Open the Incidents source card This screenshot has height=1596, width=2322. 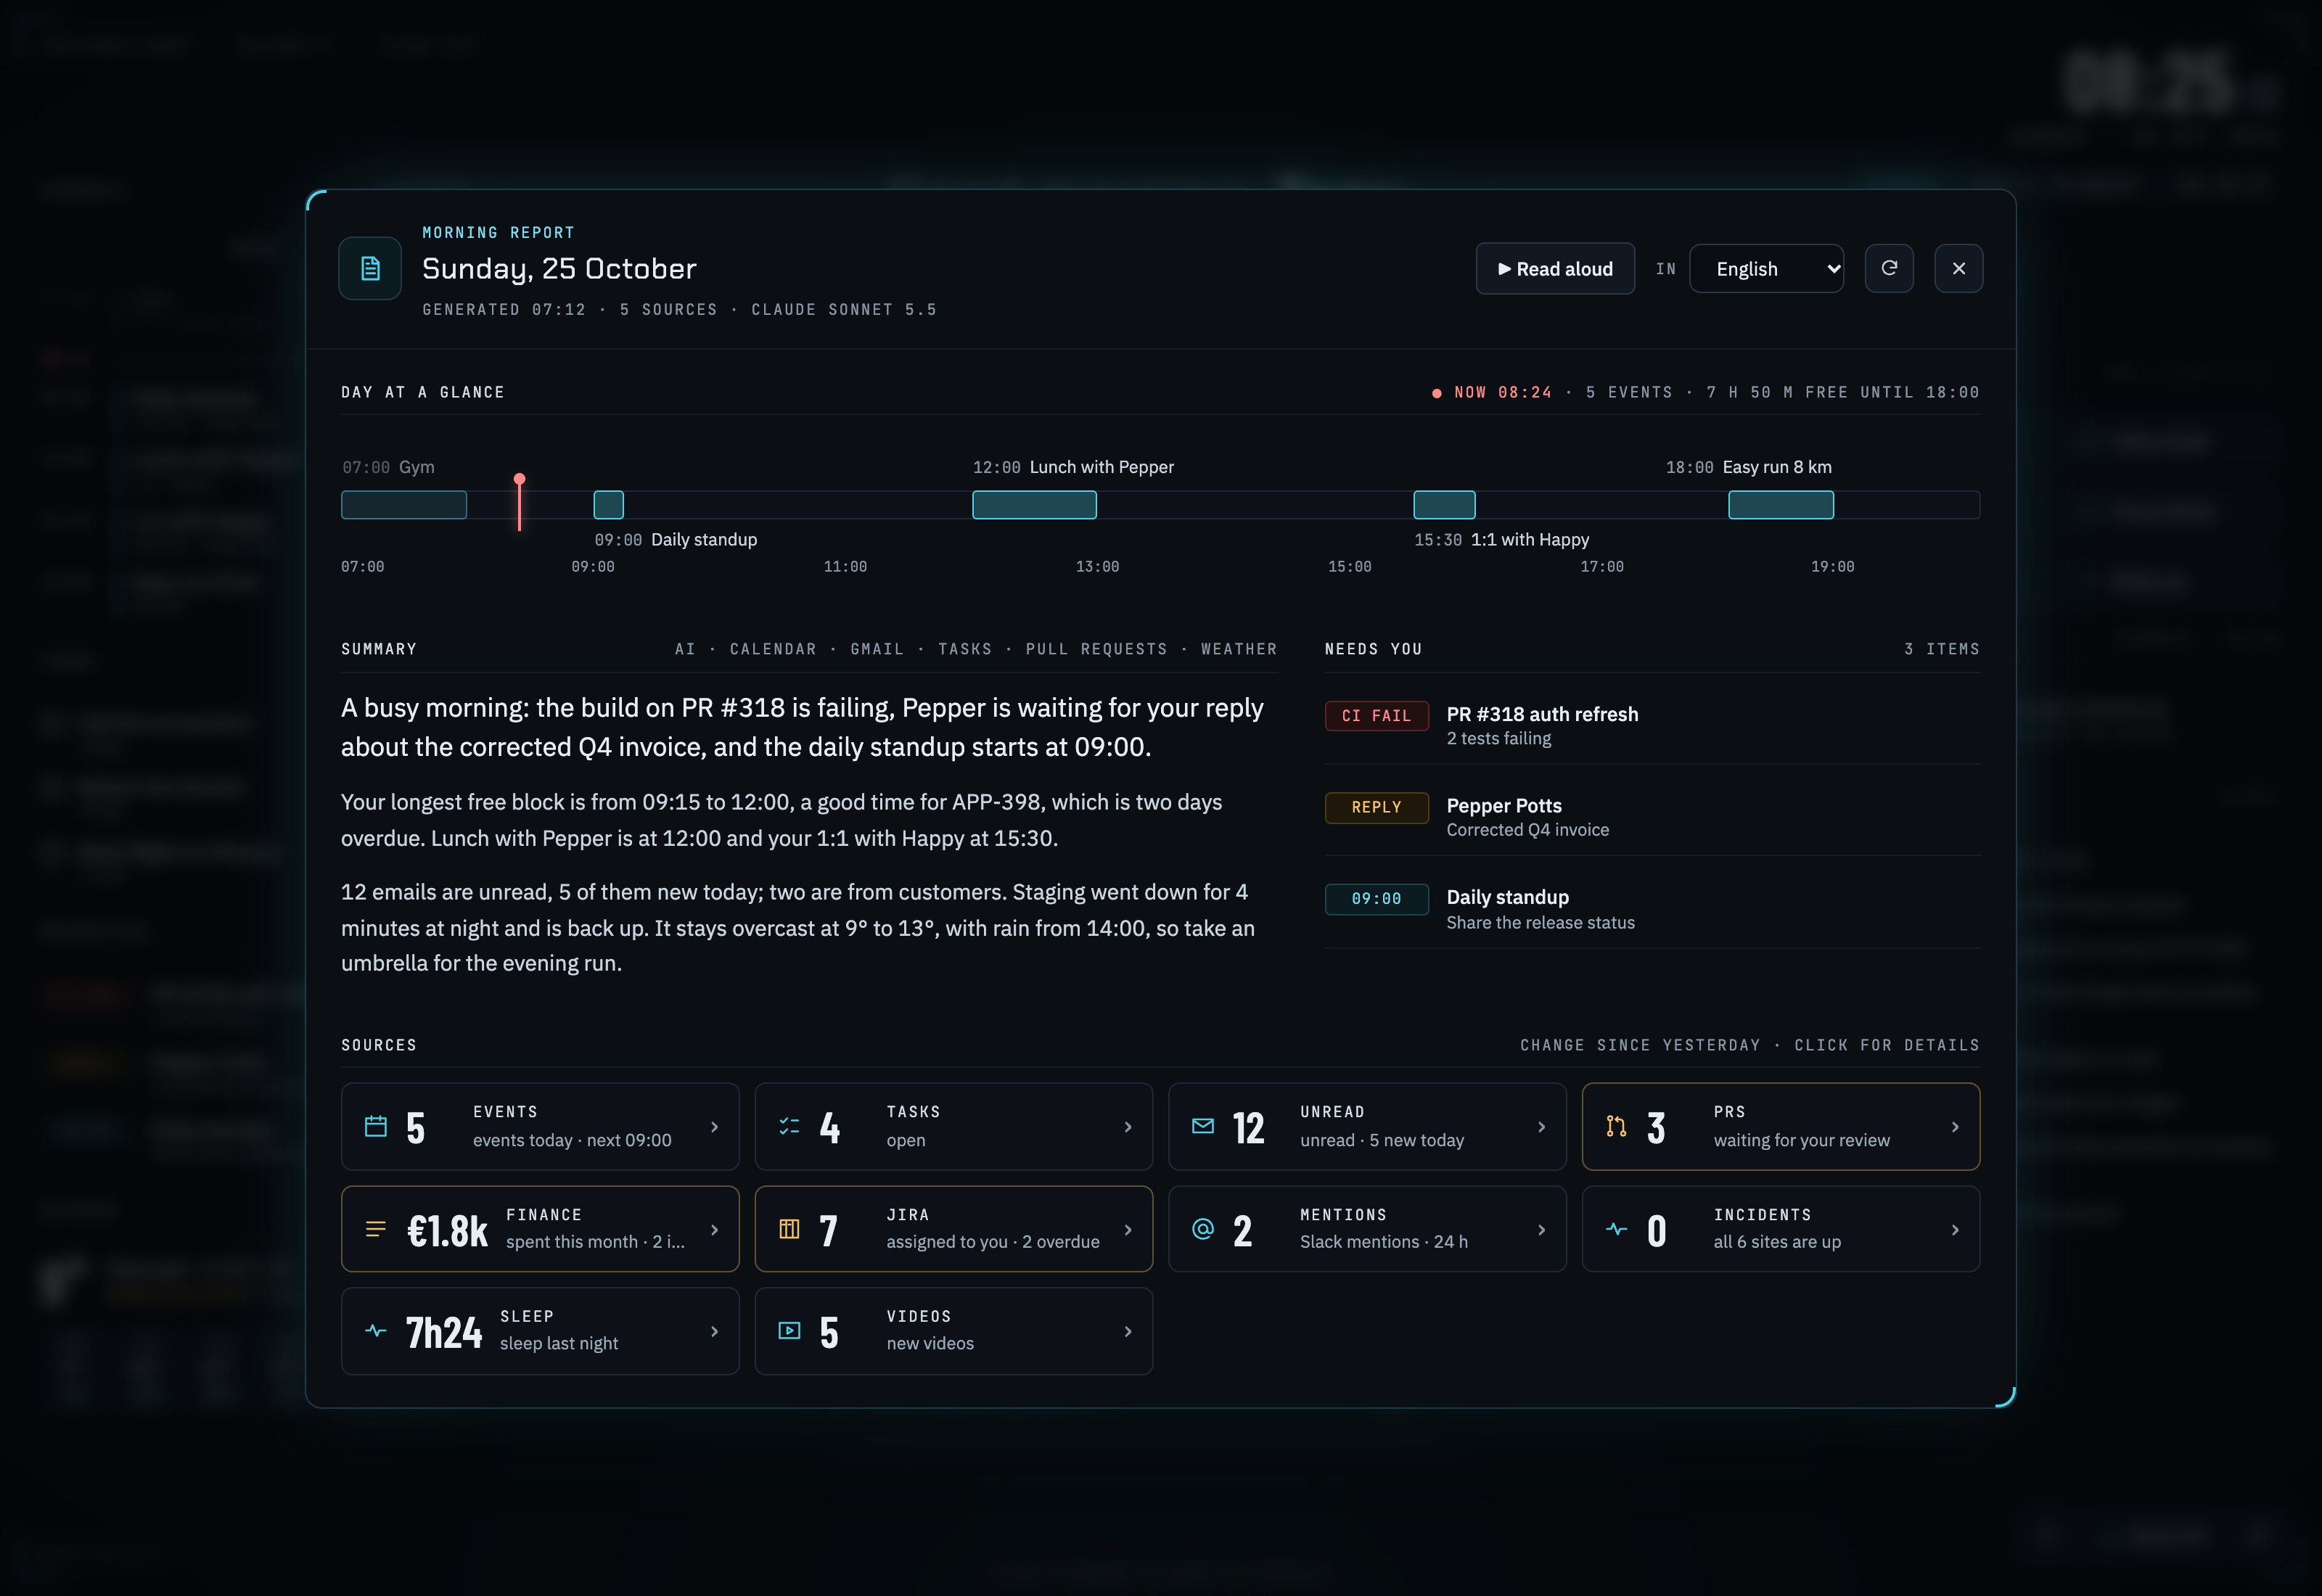point(1781,1229)
